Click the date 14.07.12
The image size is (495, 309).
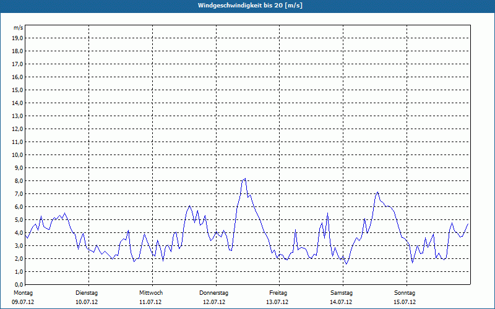341,302
